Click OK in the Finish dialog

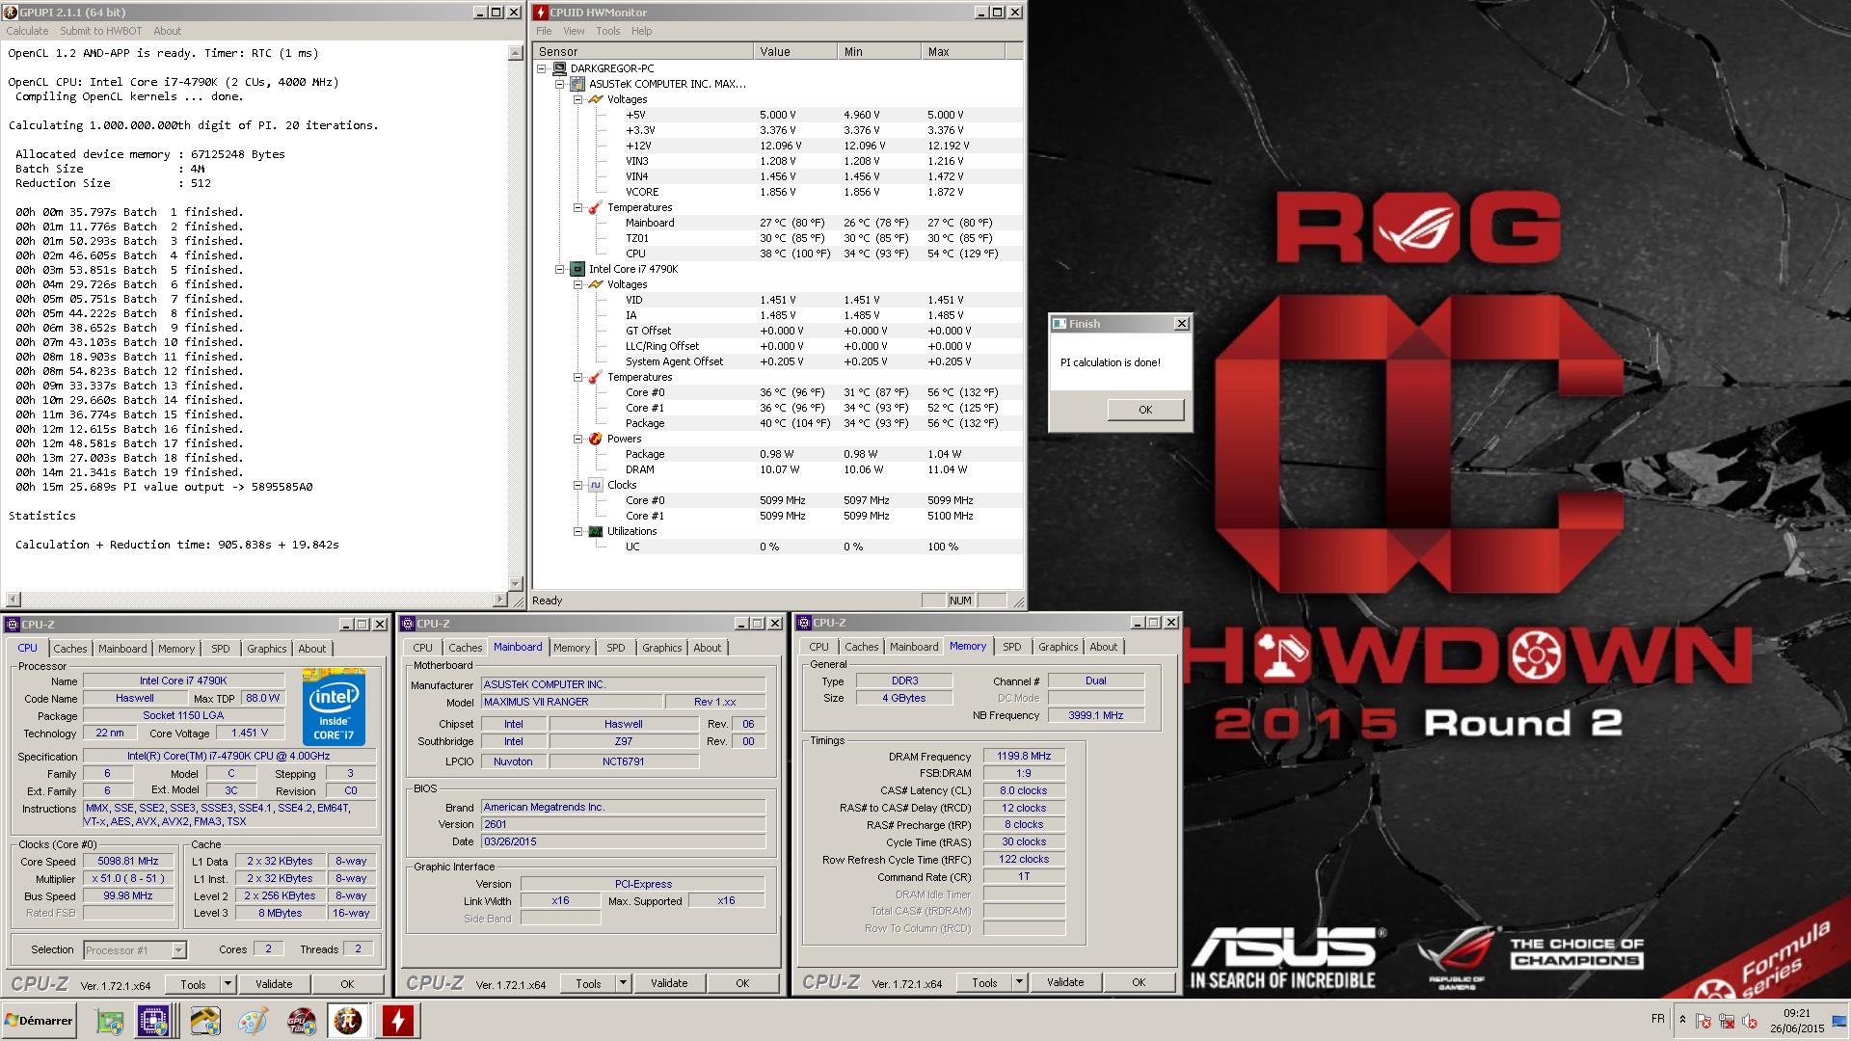[x=1145, y=410]
